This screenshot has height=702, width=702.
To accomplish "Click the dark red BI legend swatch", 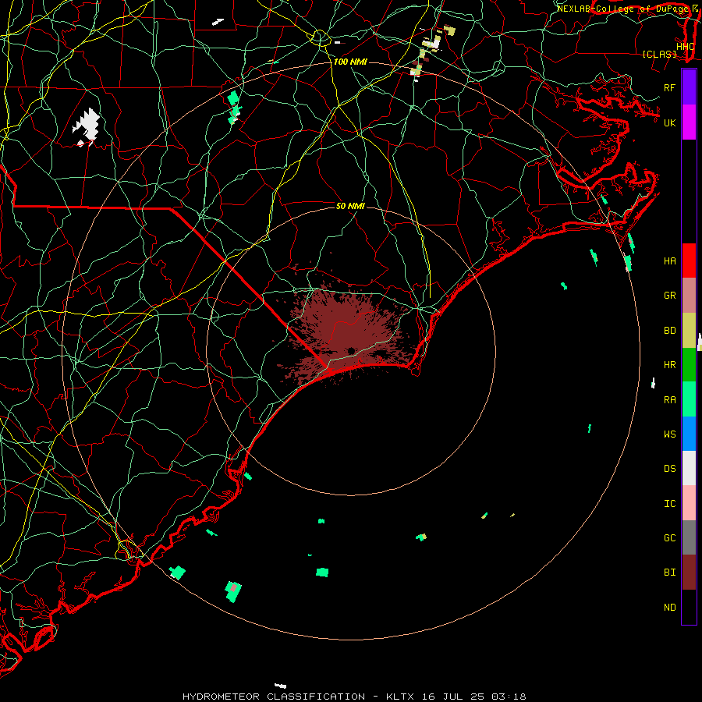I will coord(689,573).
